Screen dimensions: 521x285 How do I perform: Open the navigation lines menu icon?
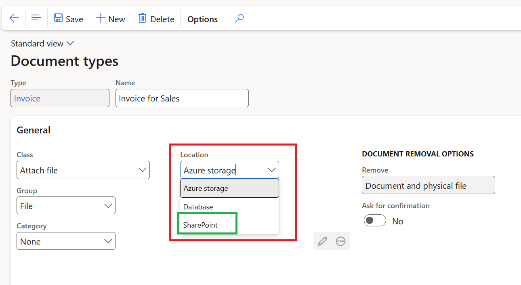coord(36,18)
